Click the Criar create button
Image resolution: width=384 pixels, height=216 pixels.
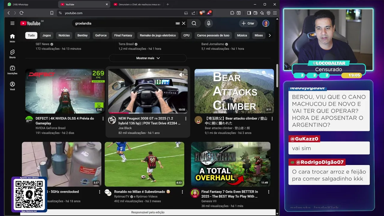coord(248,23)
